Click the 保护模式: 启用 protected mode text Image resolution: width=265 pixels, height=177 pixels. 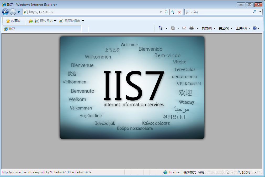[194, 172]
